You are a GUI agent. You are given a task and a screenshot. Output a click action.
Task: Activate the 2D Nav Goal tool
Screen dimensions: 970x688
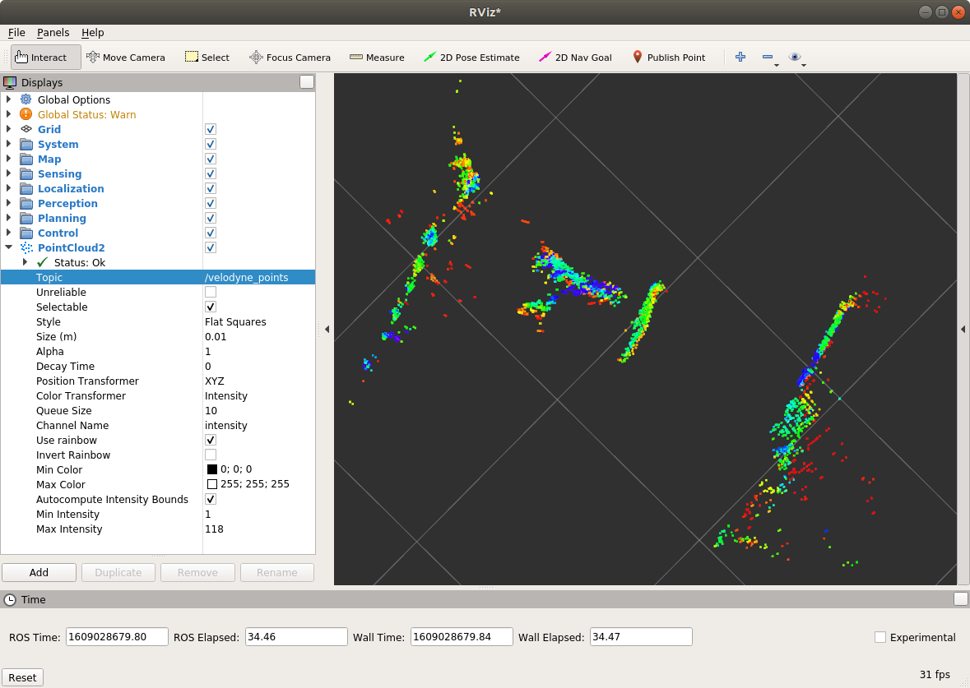576,57
